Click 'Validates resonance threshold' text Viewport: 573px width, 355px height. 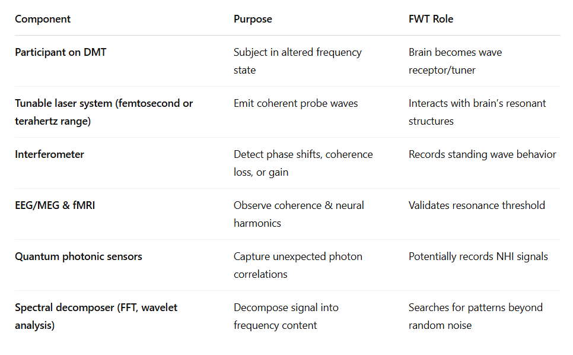click(477, 205)
